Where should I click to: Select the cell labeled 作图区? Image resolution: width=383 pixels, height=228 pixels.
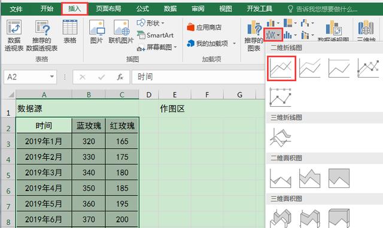pos(175,109)
